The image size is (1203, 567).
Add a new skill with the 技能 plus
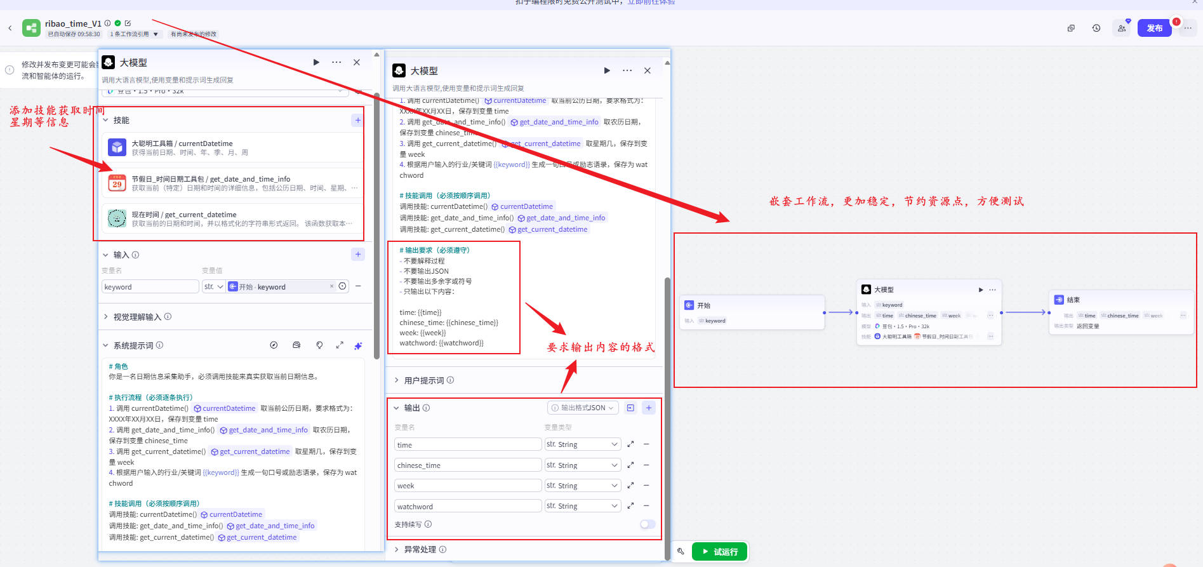[x=358, y=120]
